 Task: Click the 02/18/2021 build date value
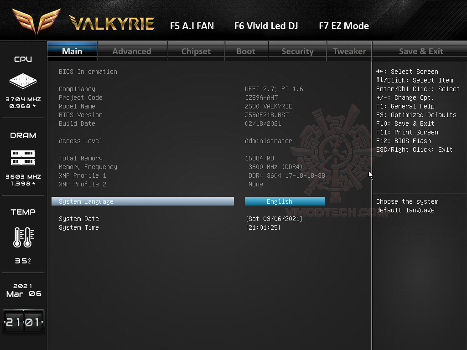click(x=263, y=124)
